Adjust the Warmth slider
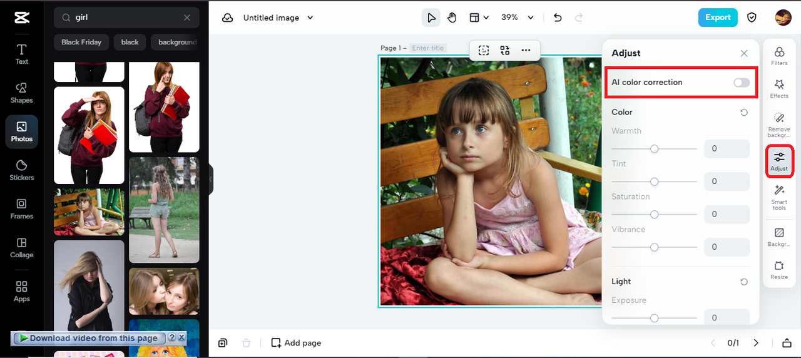 (x=654, y=149)
